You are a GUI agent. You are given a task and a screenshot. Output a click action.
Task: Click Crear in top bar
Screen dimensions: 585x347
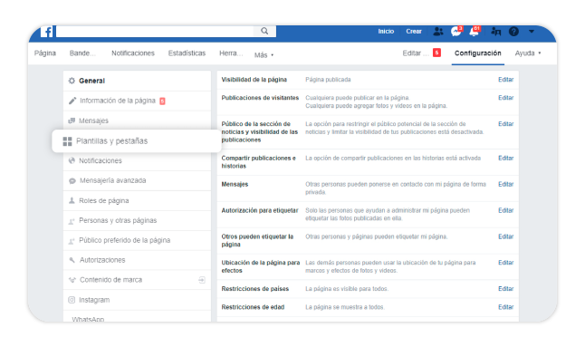tap(414, 32)
